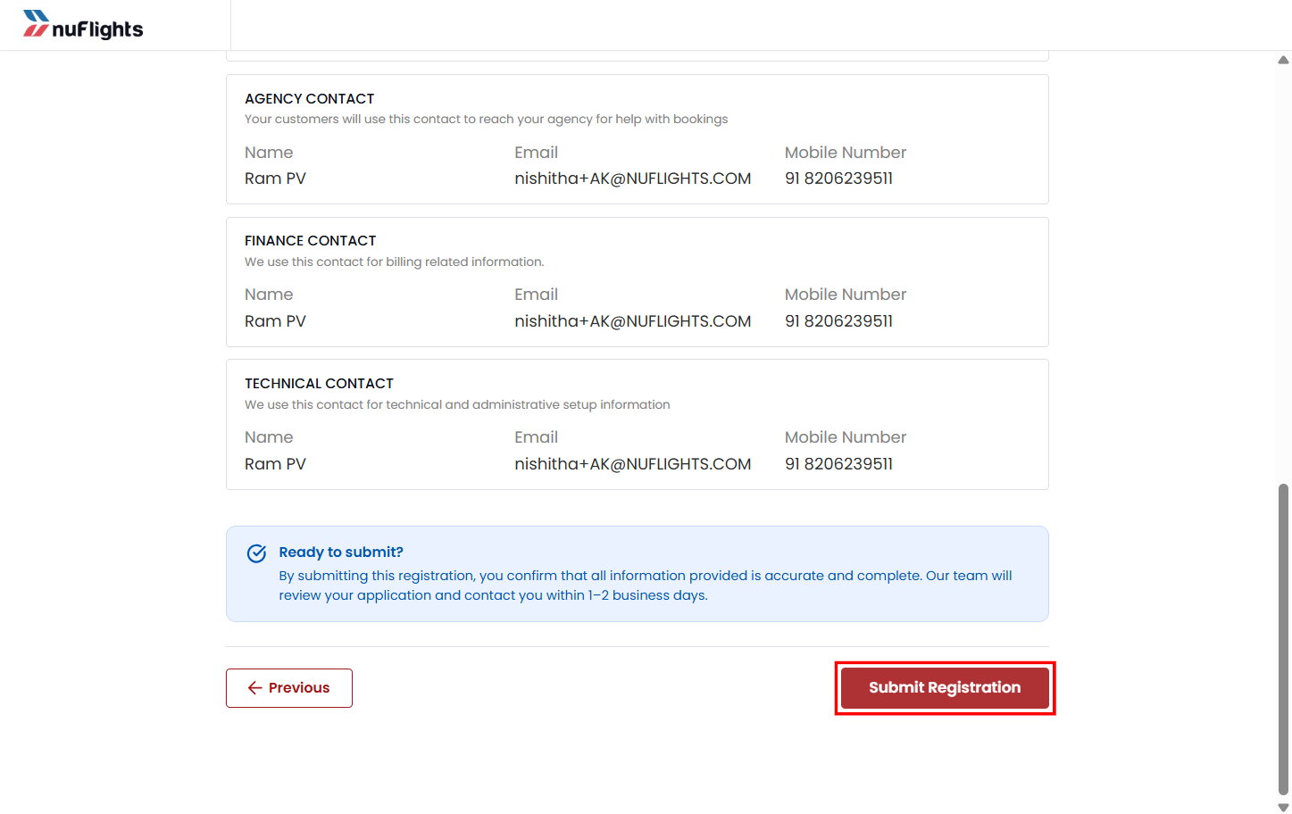Click the Technical Contact Name label
This screenshot has height=814, width=1292.
click(269, 437)
